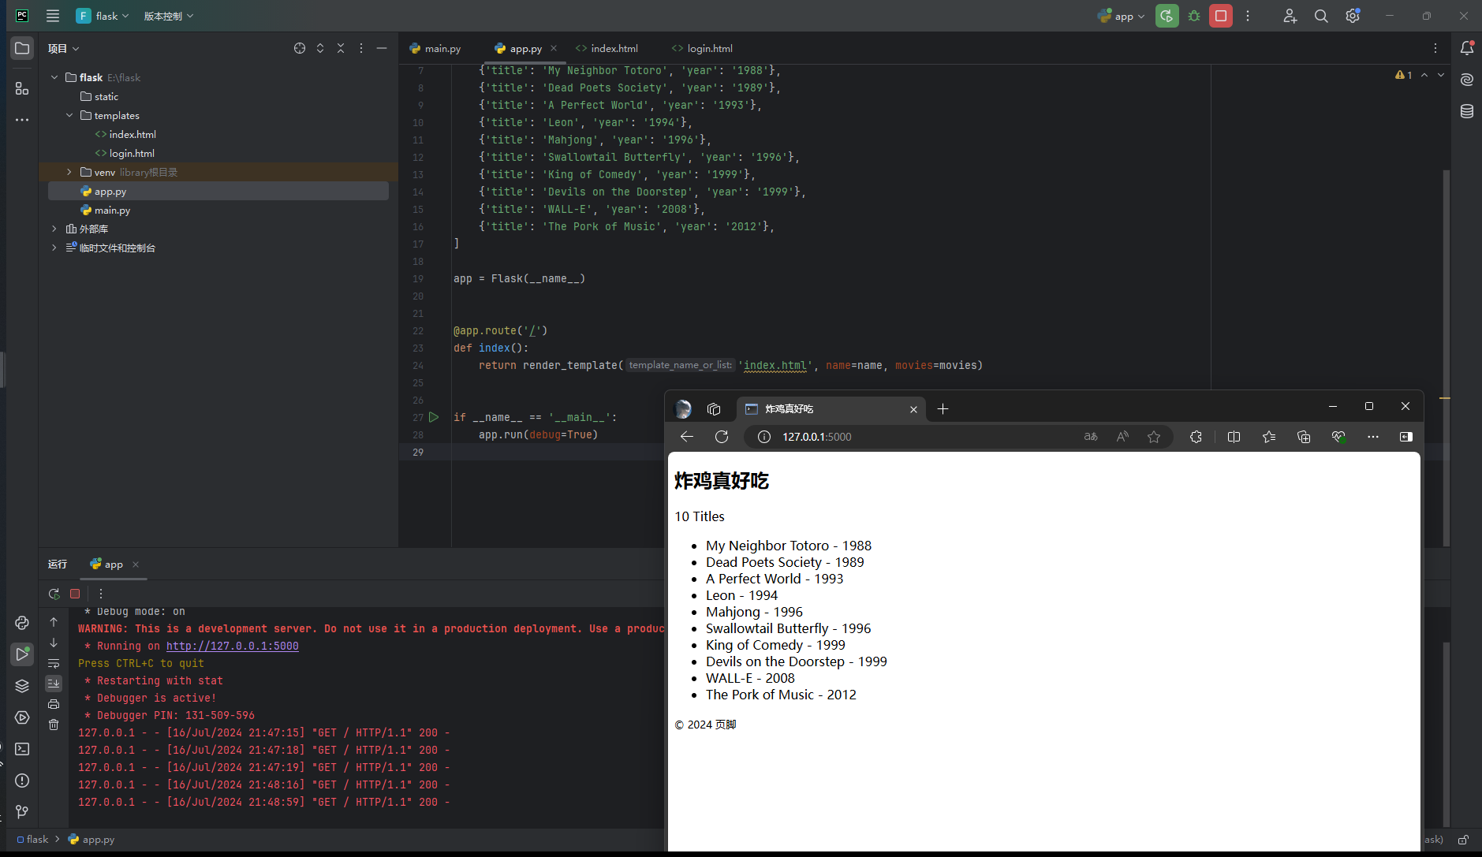Open login.html in project tree
Screen dimensions: 1482x857
pyautogui.click(x=132, y=153)
